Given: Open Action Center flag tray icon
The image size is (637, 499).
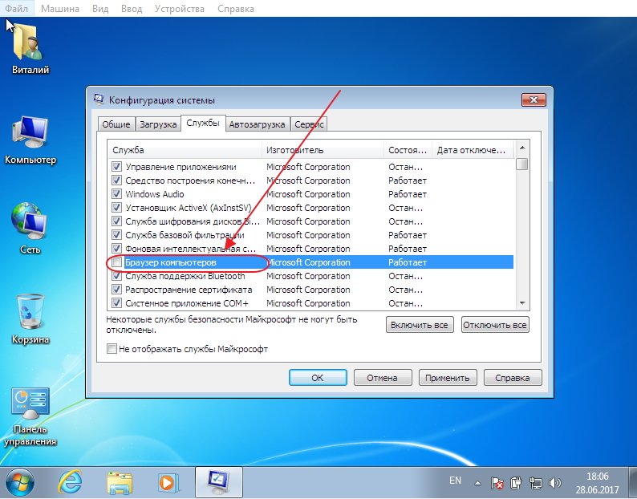Looking at the screenshot, I should point(497,483).
